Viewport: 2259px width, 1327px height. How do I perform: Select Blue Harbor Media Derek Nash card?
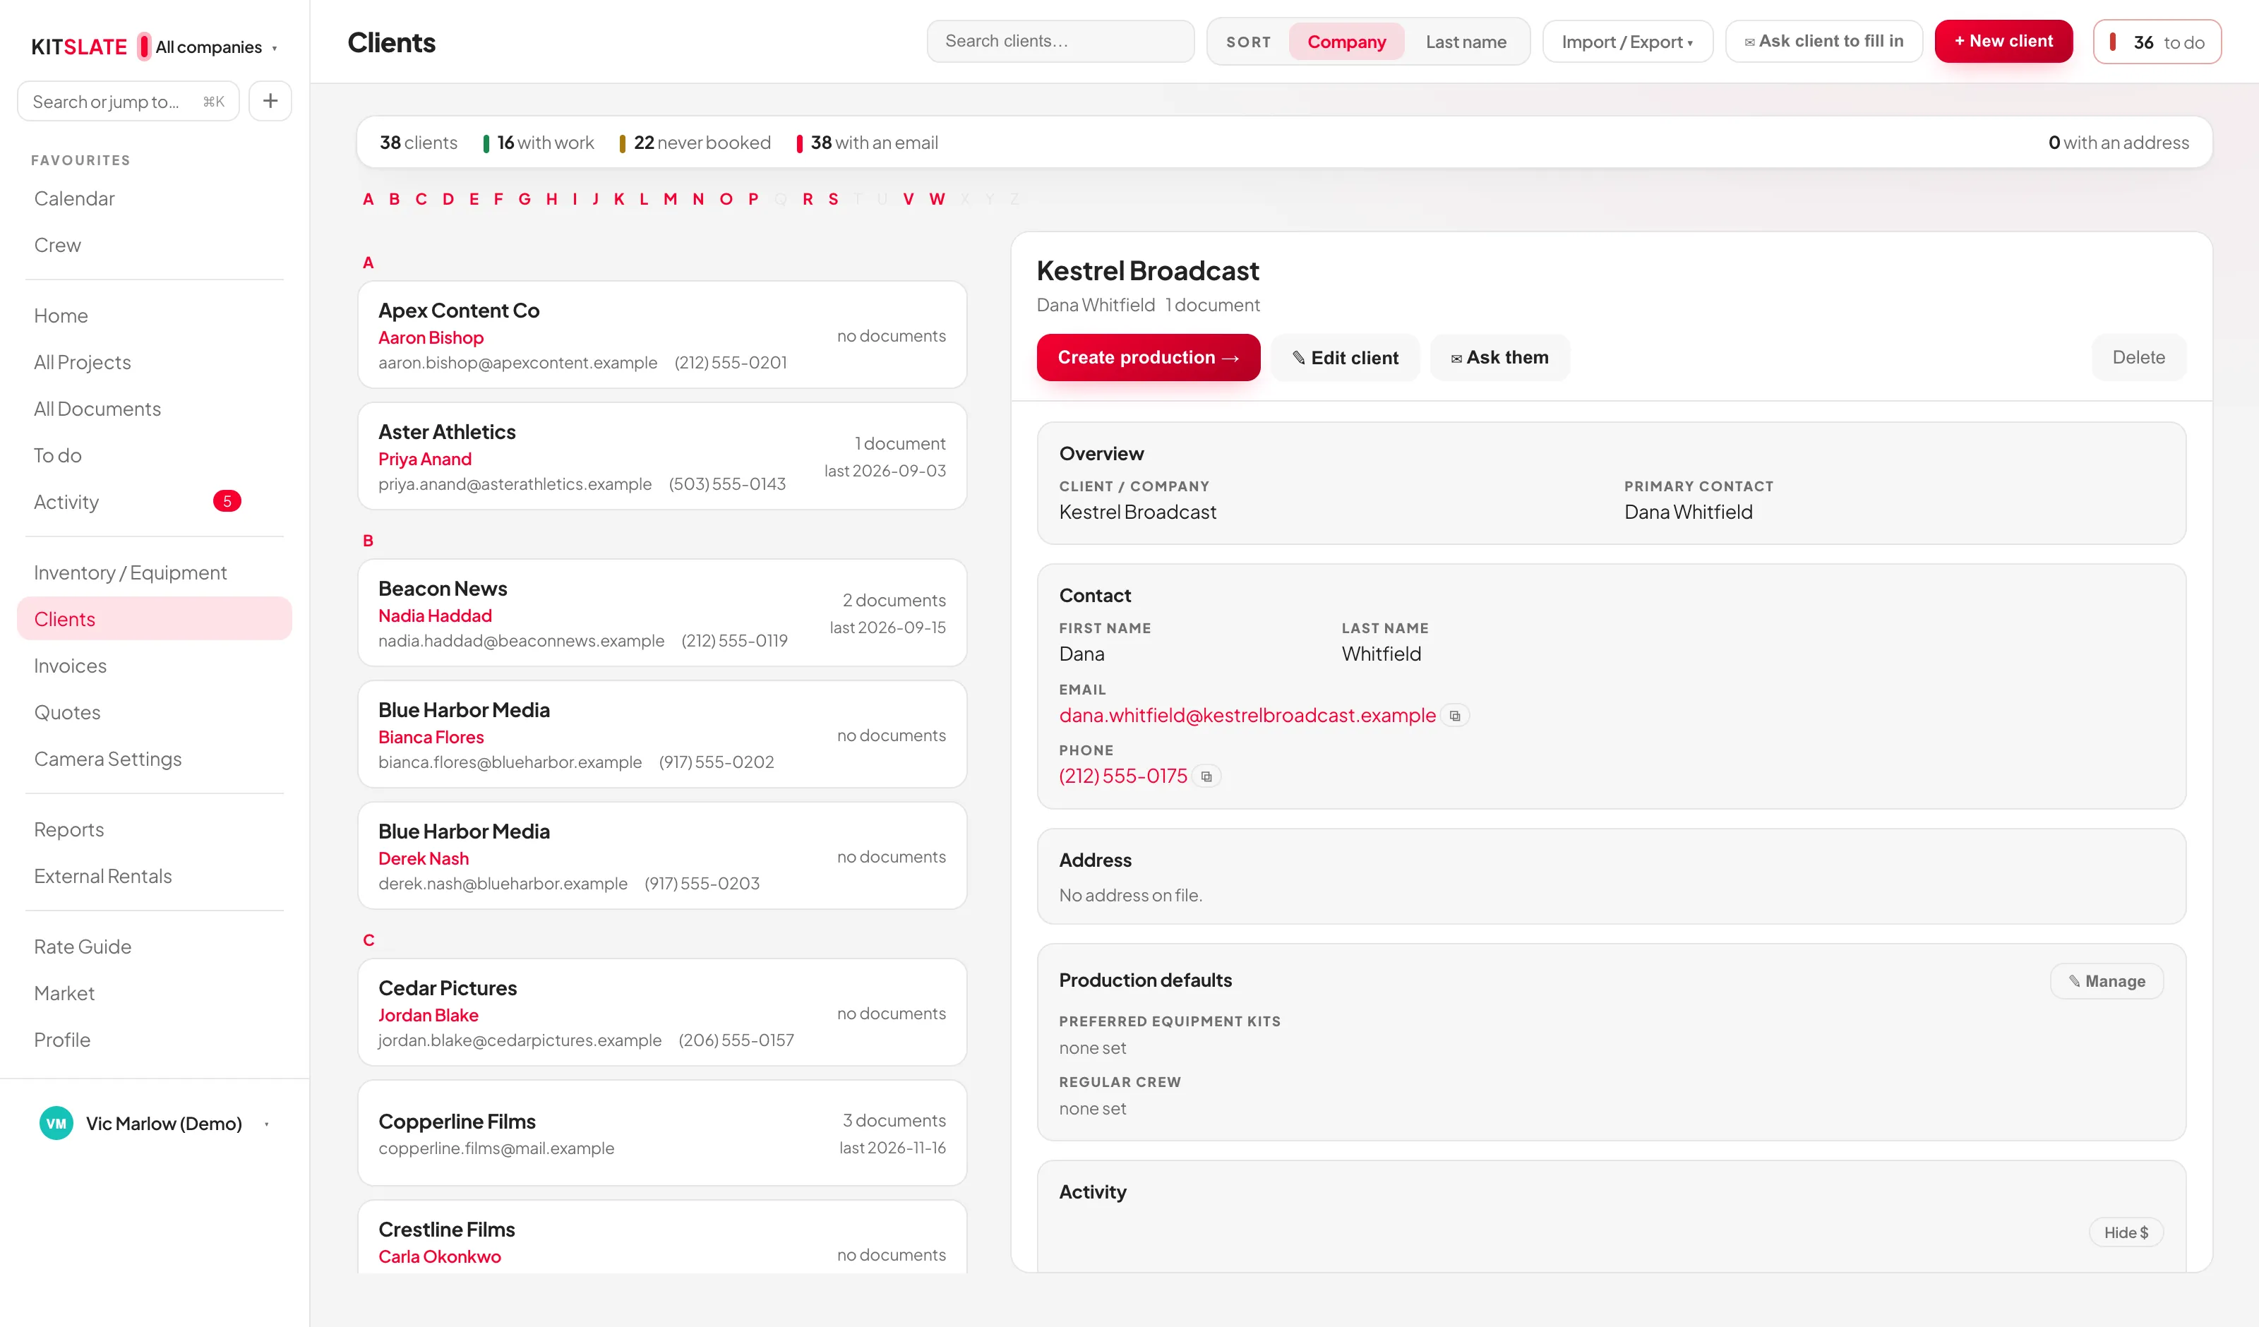tap(662, 856)
